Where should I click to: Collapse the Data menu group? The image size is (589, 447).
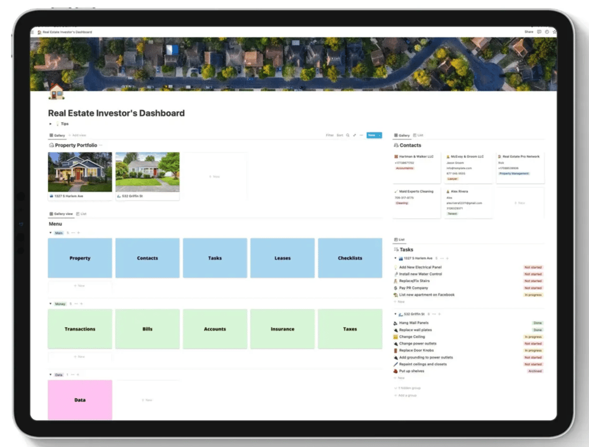51,375
